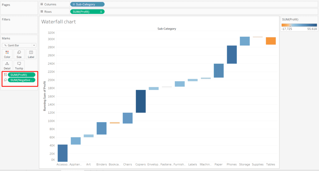Select the Paper bar
Viewport: 319px width, 171px height.
(x=219, y=71)
